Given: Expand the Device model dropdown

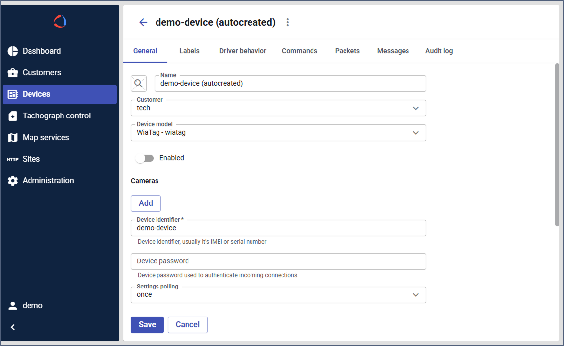Looking at the screenshot, I should tap(416, 133).
